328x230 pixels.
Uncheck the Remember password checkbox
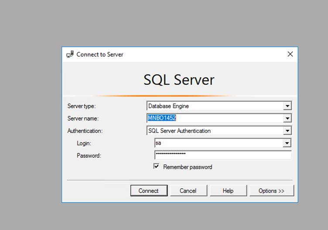(156, 166)
